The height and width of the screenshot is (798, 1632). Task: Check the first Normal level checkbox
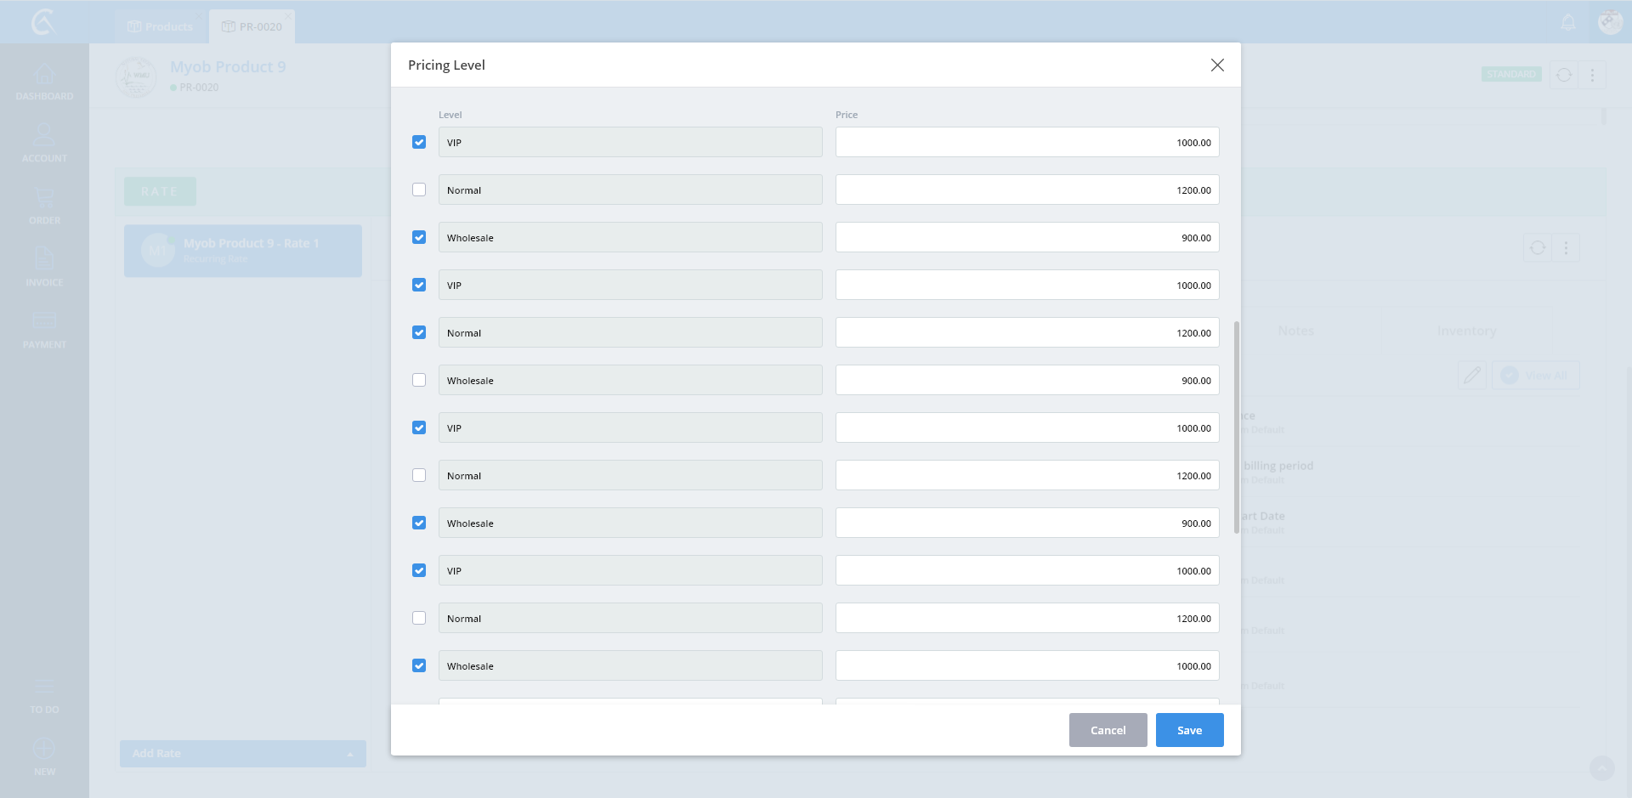point(419,190)
